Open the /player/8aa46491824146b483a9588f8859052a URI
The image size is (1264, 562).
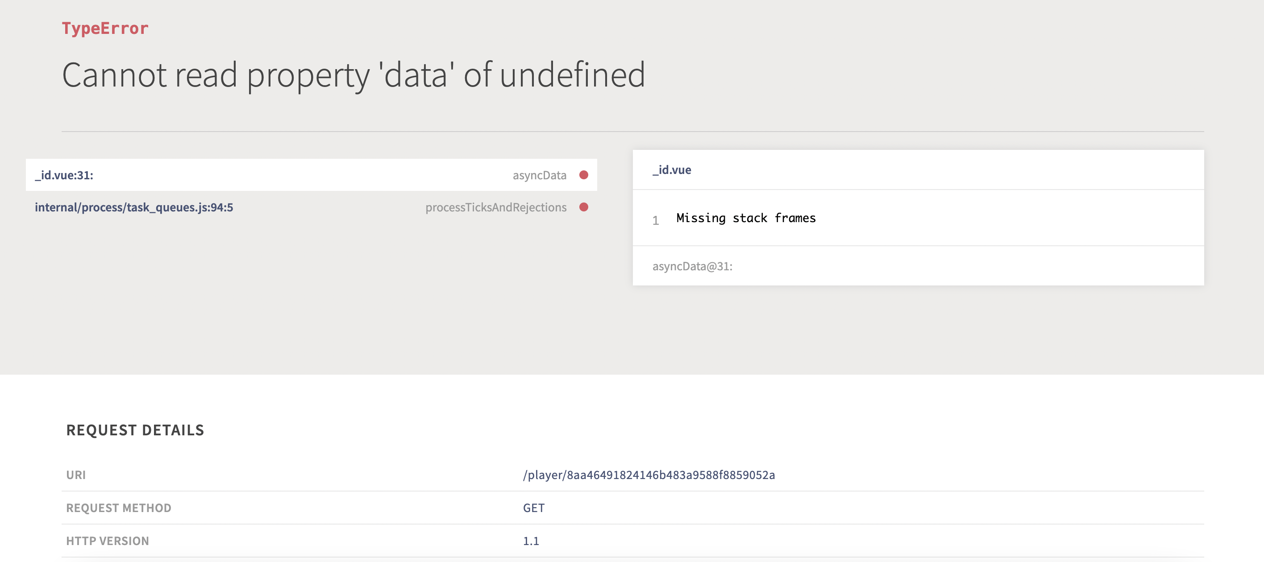click(649, 475)
